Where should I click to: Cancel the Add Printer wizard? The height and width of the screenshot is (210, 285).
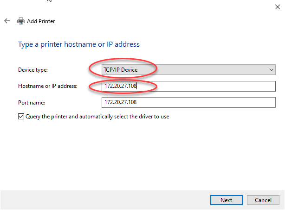(263, 200)
